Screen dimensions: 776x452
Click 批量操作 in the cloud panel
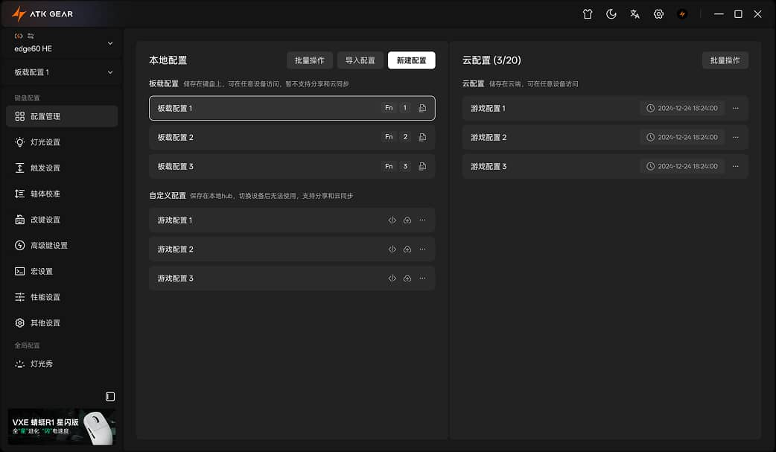point(725,60)
